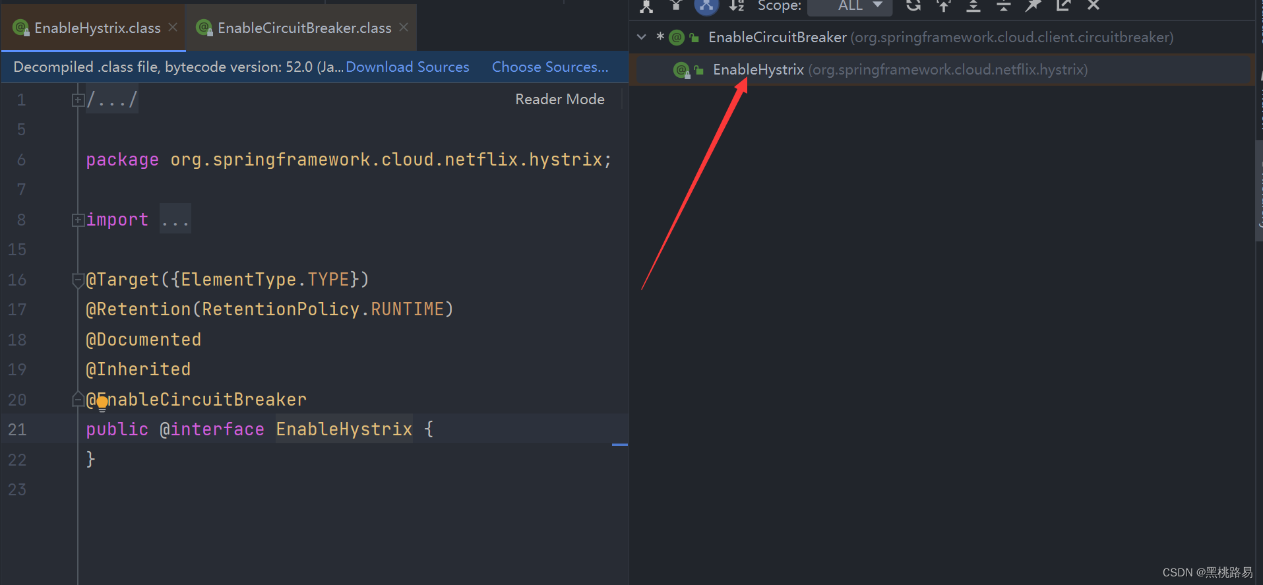Close the EnableCircuitBreaker.class tab
The width and height of the screenshot is (1263, 585).
pyautogui.click(x=404, y=28)
